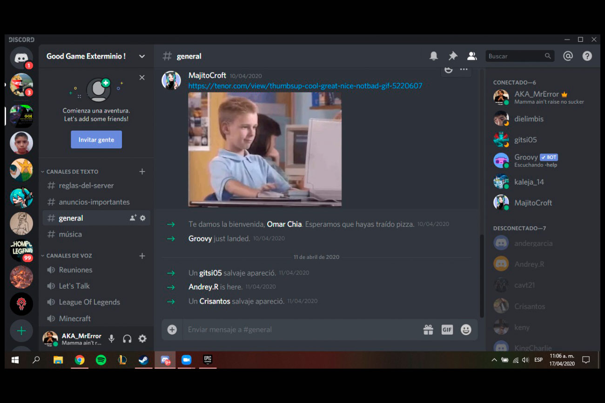Open Chrome from the taskbar
This screenshot has width=605, height=403.
point(80,360)
